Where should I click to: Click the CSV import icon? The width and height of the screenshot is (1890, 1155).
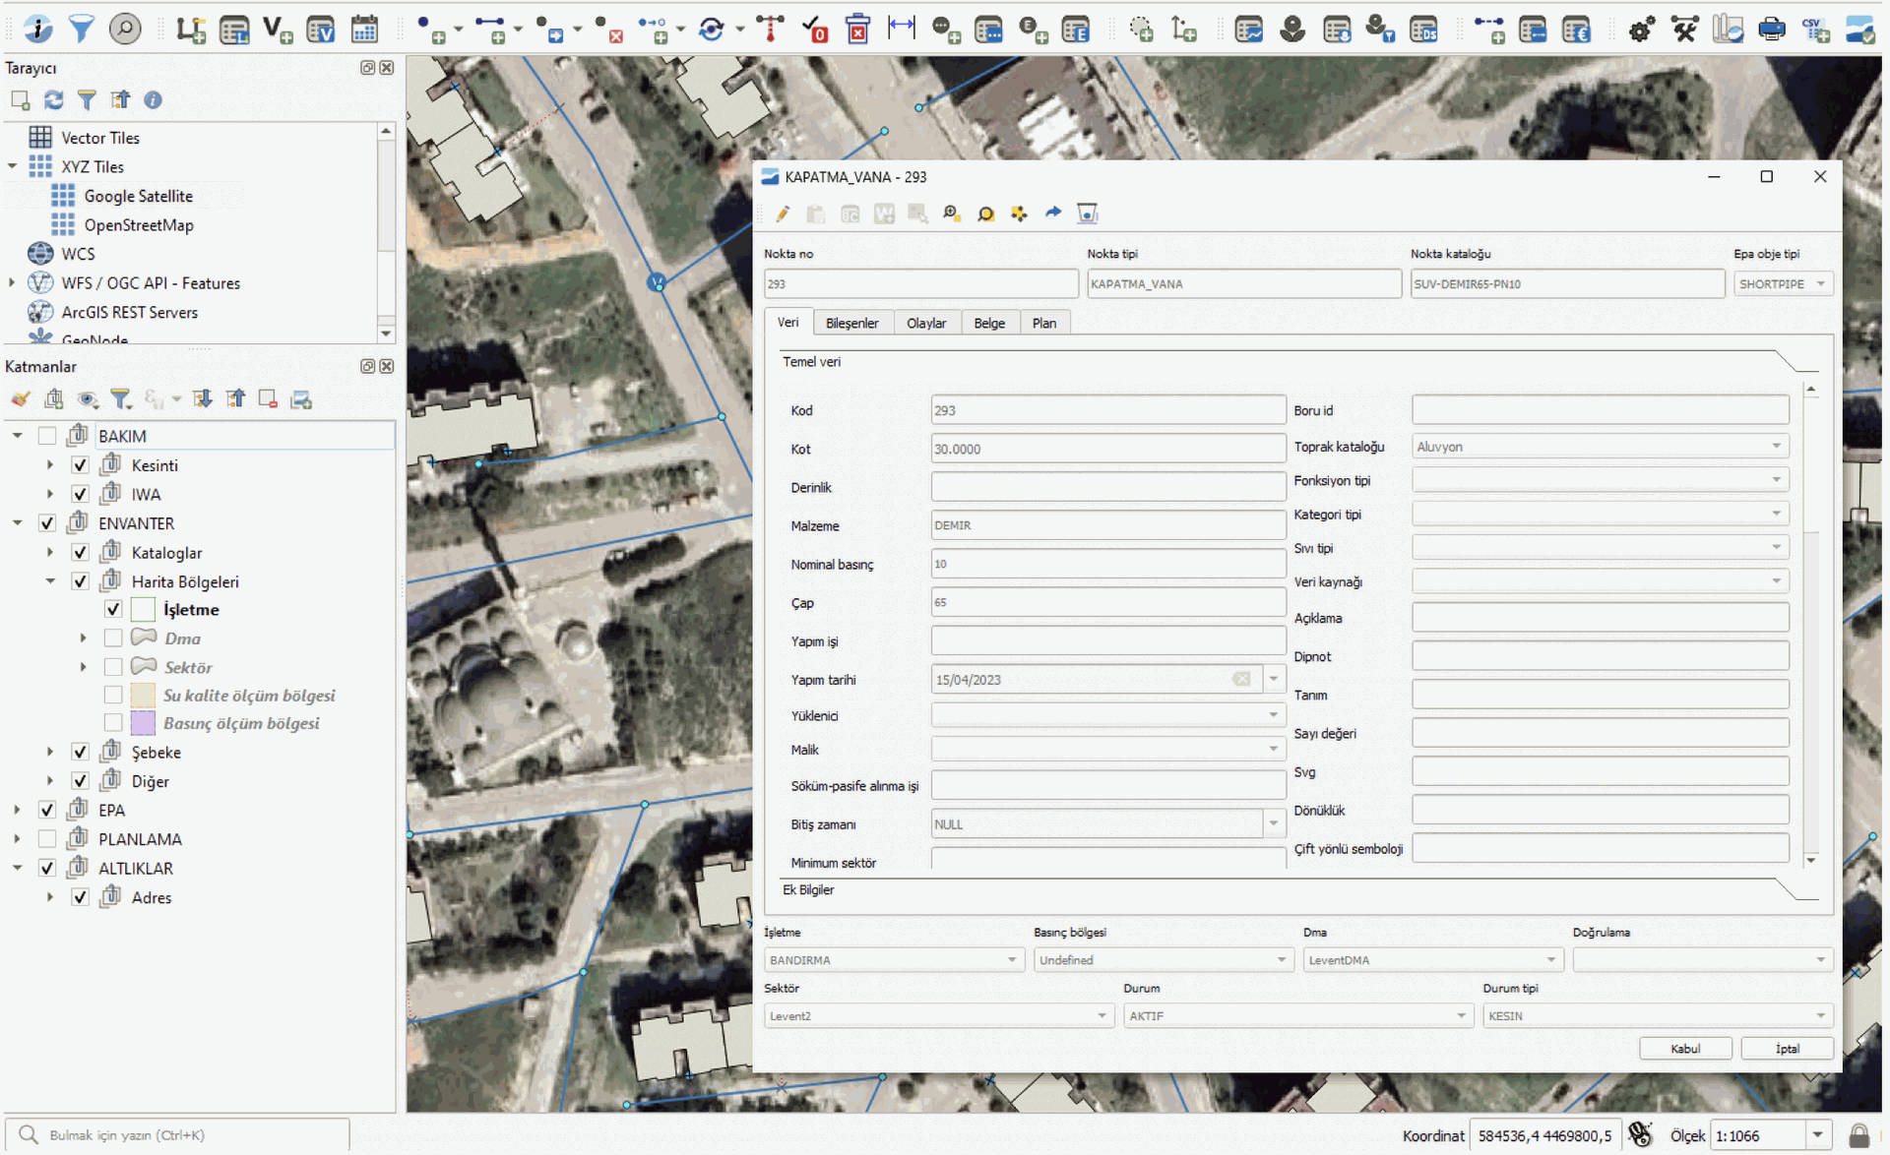point(1814,29)
